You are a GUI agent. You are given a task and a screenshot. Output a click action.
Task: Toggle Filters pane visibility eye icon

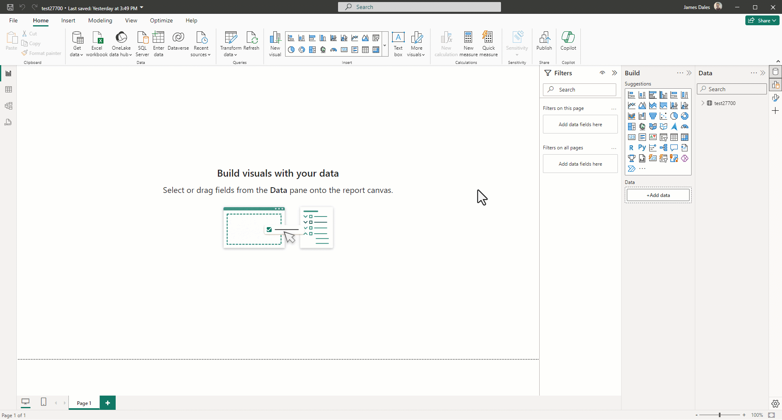point(602,73)
